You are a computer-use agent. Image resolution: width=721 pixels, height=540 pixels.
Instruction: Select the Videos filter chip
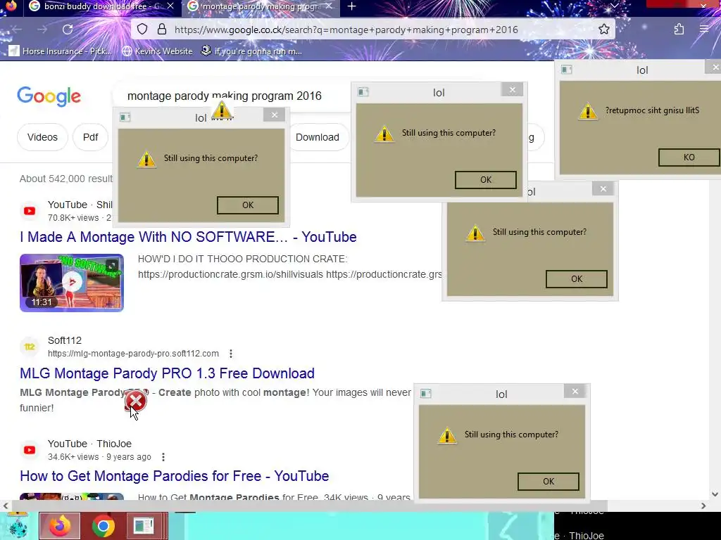[42, 137]
